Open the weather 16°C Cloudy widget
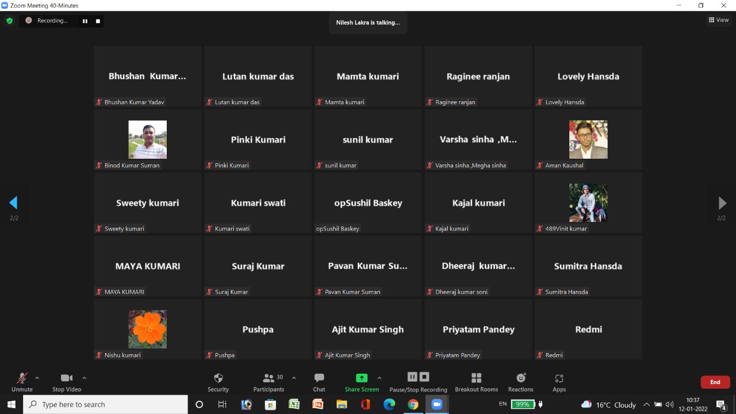The image size is (736, 414). (x=608, y=404)
